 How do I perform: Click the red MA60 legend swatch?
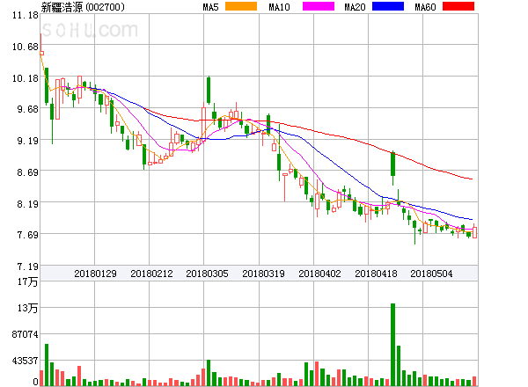click(458, 6)
